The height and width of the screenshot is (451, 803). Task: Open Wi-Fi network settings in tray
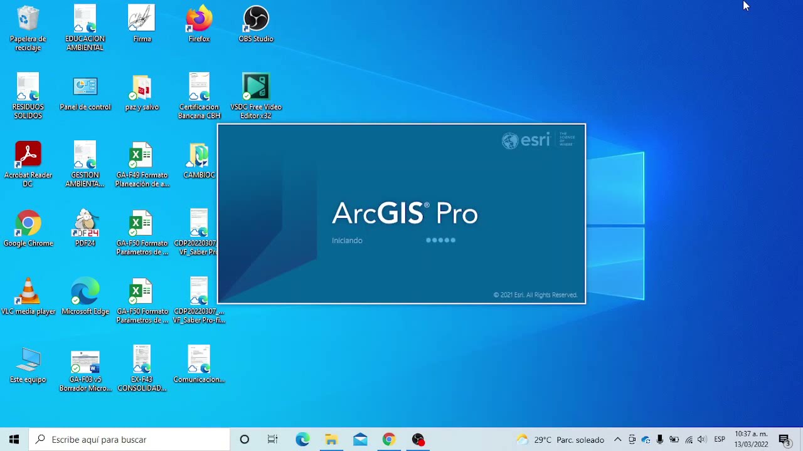(x=689, y=440)
